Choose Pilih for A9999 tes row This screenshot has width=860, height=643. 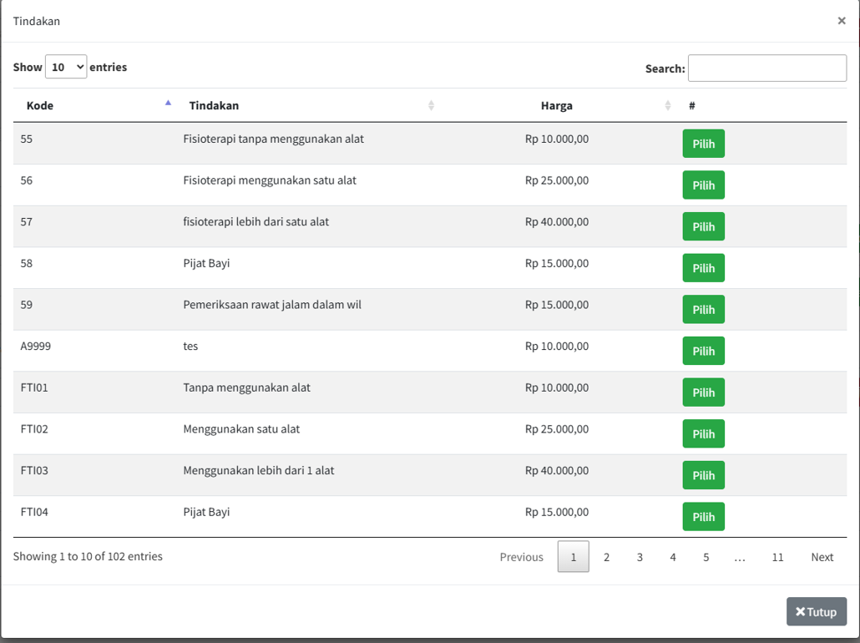coord(703,351)
